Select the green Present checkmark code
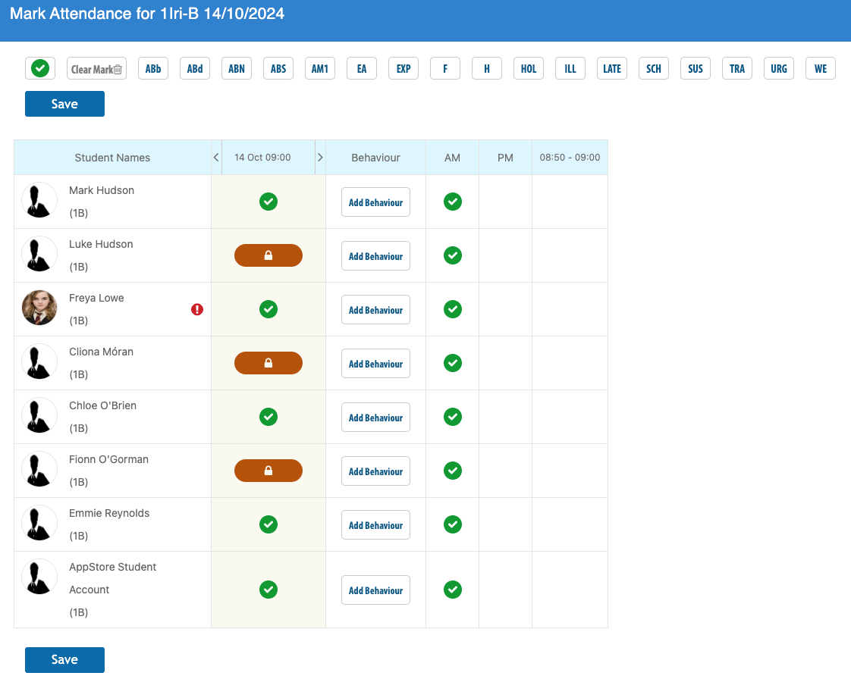The width and height of the screenshot is (851, 679). [x=40, y=68]
